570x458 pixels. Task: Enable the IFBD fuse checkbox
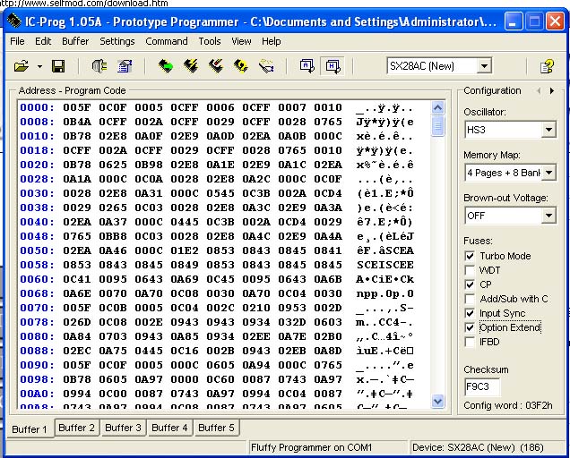pyautogui.click(x=470, y=342)
